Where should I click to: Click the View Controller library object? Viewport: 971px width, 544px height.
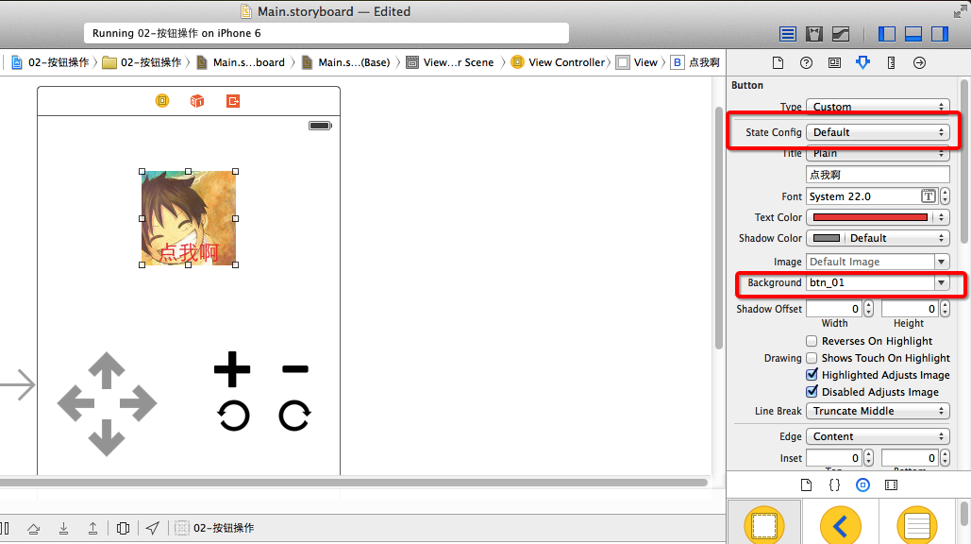(x=764, y=525)
